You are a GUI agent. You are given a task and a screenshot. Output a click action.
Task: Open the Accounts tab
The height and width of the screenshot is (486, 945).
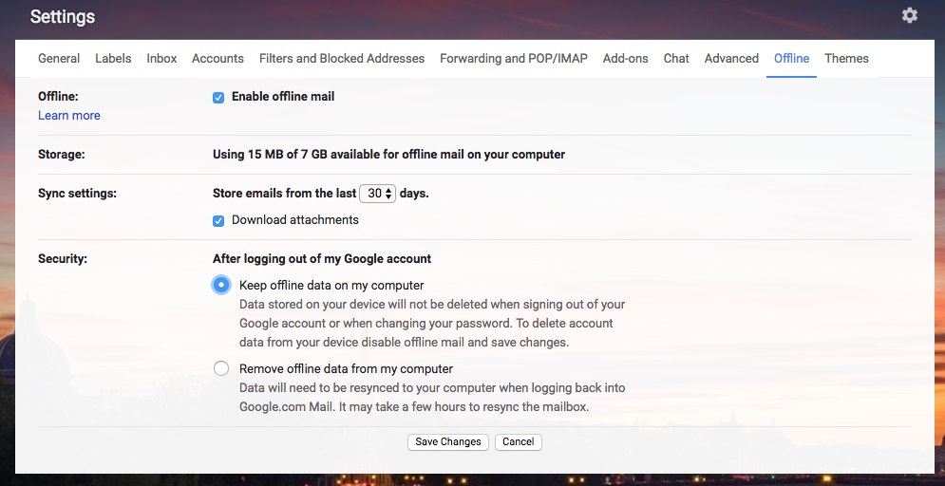coord(217,59)
